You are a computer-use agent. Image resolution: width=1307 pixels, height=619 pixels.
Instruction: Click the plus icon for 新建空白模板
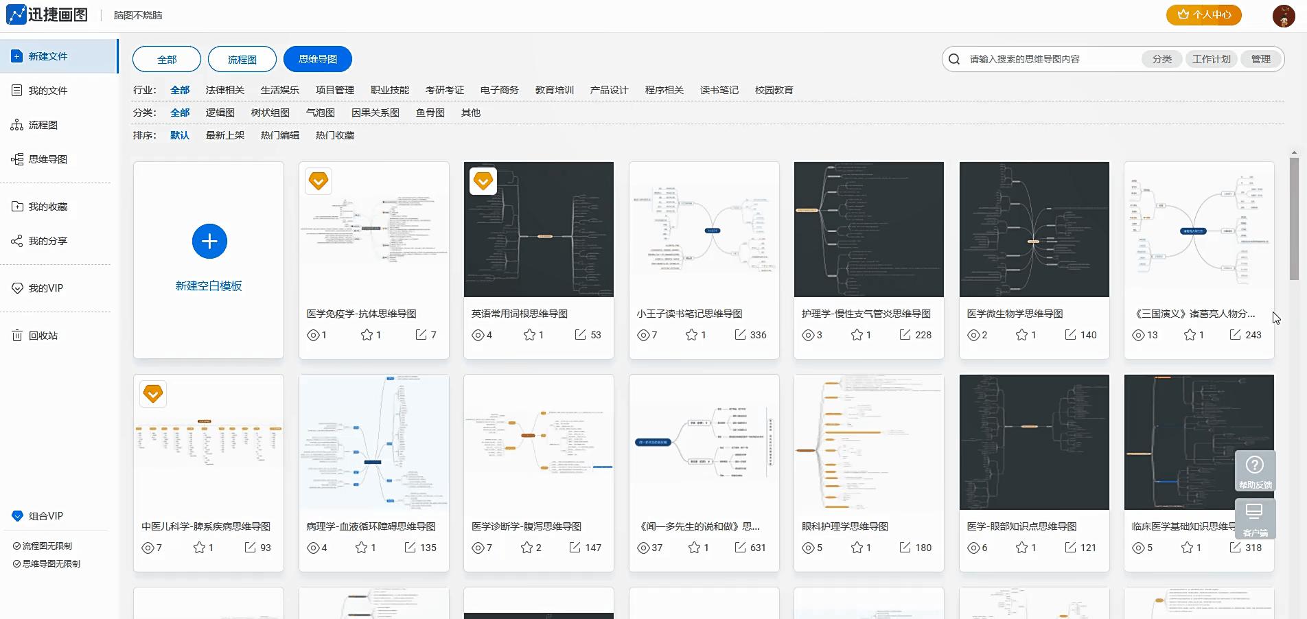[x=209, y=241]
